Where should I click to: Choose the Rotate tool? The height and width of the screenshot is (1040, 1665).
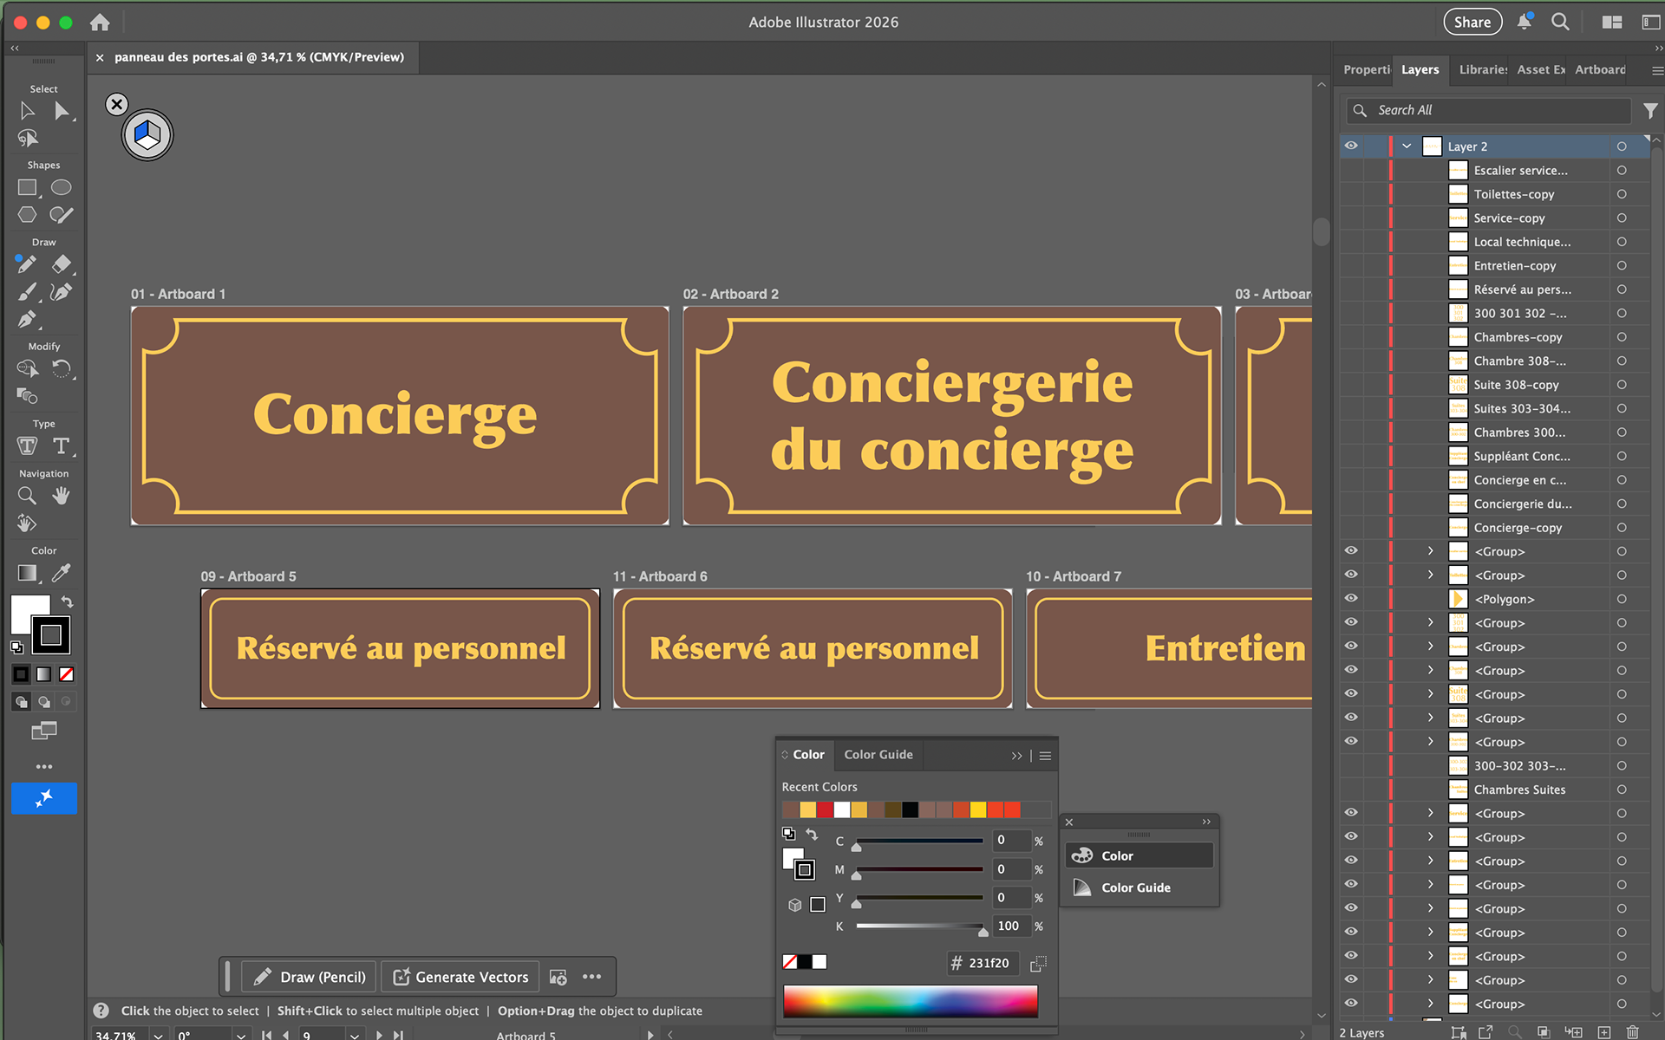click(x=61, y=369)
